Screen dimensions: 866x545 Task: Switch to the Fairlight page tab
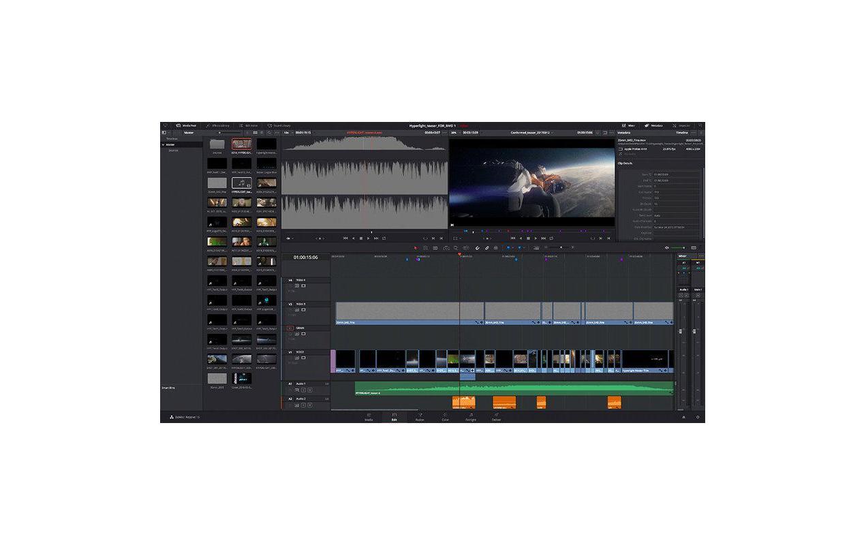(471, 417)
